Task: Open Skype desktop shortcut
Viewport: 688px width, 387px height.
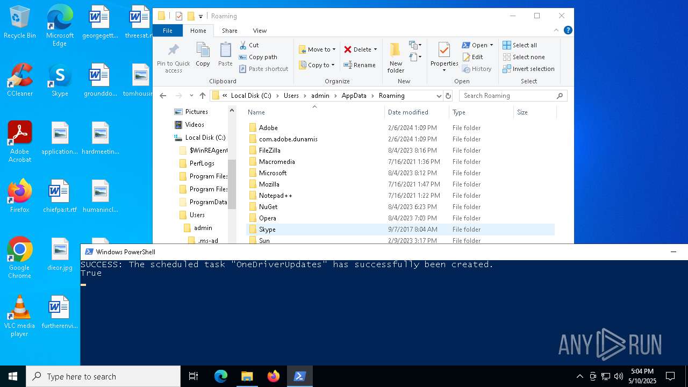Action: pyautogui.click(x=60, y=81)
